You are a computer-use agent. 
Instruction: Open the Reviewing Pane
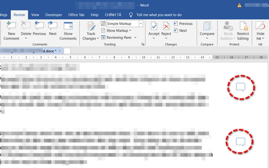[x=116, y=37]
